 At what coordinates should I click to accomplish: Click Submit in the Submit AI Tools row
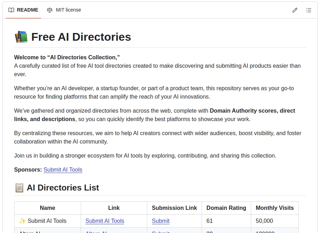pyautogui.click(x=161, y=221)
